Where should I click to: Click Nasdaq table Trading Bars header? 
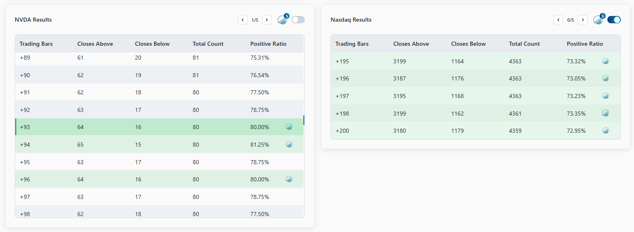[352, 44]
